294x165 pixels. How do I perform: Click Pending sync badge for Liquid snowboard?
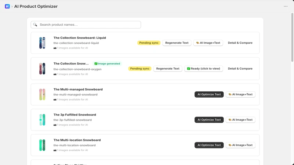(x=149, y=43)
